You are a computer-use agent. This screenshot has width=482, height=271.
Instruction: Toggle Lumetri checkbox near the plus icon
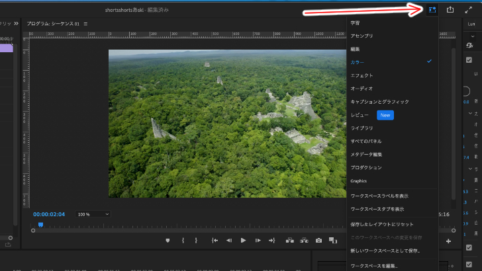point(469,247)
